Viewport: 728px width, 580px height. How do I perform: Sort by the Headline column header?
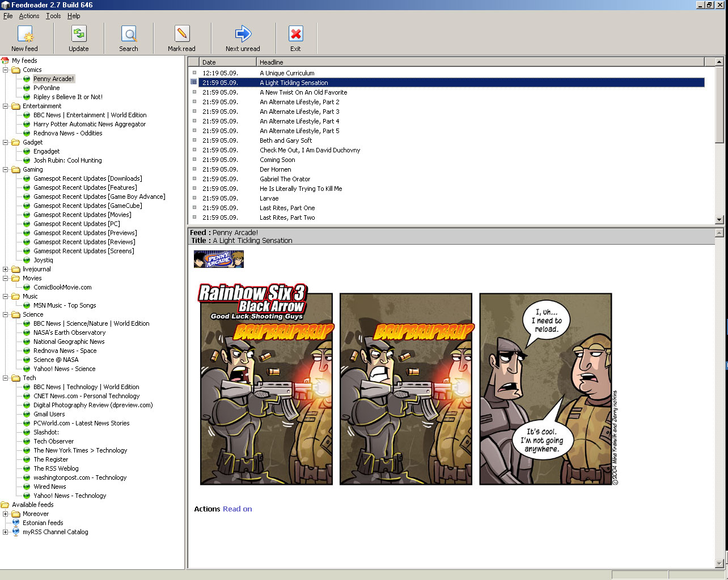tap(480, 62)
